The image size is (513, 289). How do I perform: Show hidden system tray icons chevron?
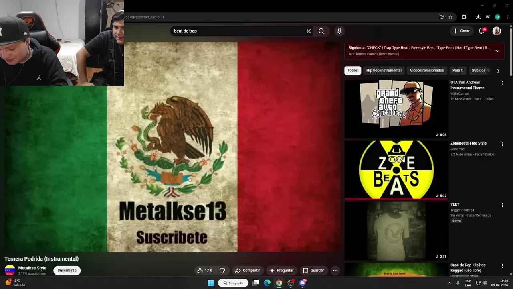tap(449, 283)
